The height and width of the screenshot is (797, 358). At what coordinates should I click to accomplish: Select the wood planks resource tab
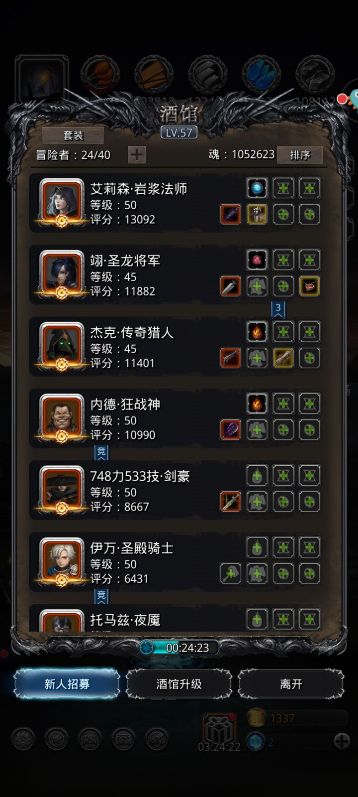pyautogui.click(x=154, y=74)
